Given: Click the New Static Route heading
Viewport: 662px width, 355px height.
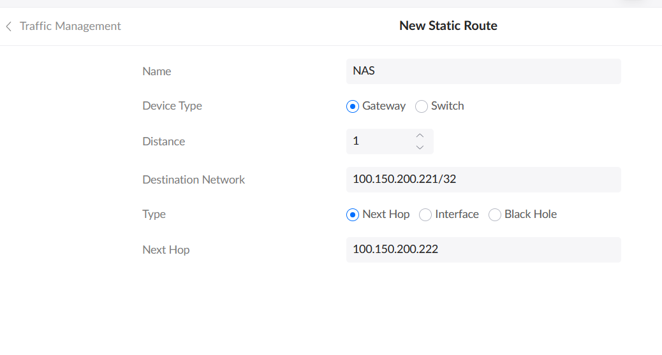Looking at the screenshot, I should 448,26.
